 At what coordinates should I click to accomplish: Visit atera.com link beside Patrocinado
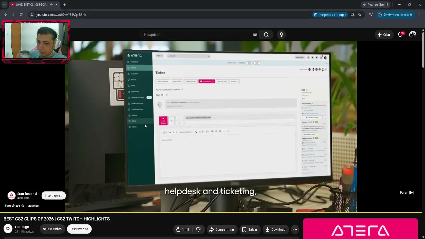pyautogui.click(x=33, y=206)
